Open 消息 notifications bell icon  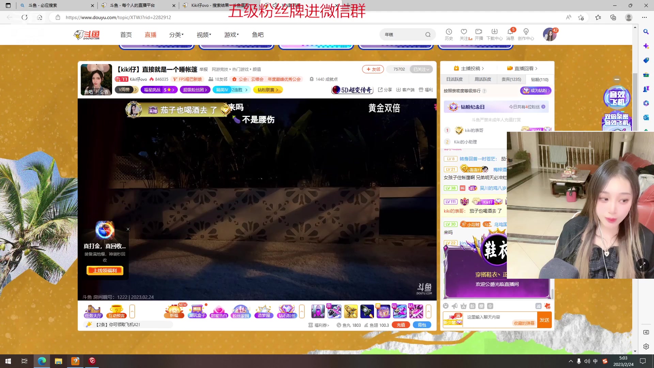tap(510, 34)
